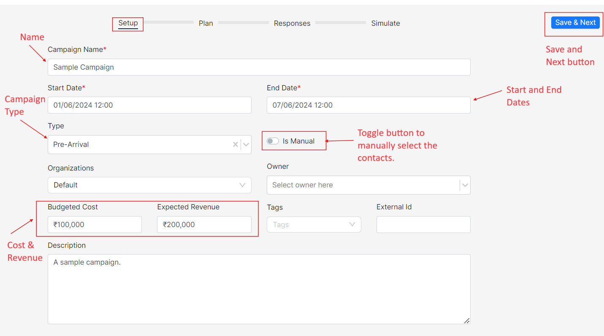Open the Tags dropdown
The width and height of the screenshot is (604, 336).
point(314,225)
